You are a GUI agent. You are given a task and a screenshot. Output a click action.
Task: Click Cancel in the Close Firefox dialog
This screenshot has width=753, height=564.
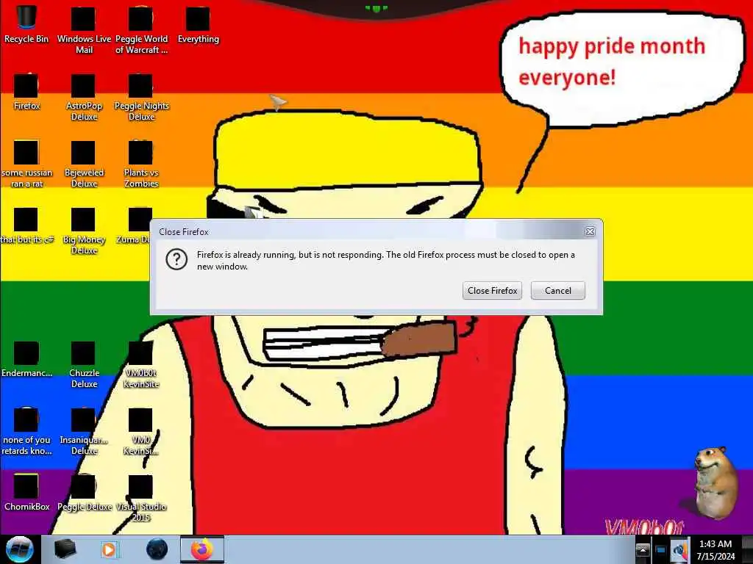[557, 291]
